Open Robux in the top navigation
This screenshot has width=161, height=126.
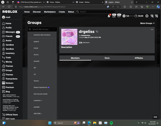click(x=71, y=12)
